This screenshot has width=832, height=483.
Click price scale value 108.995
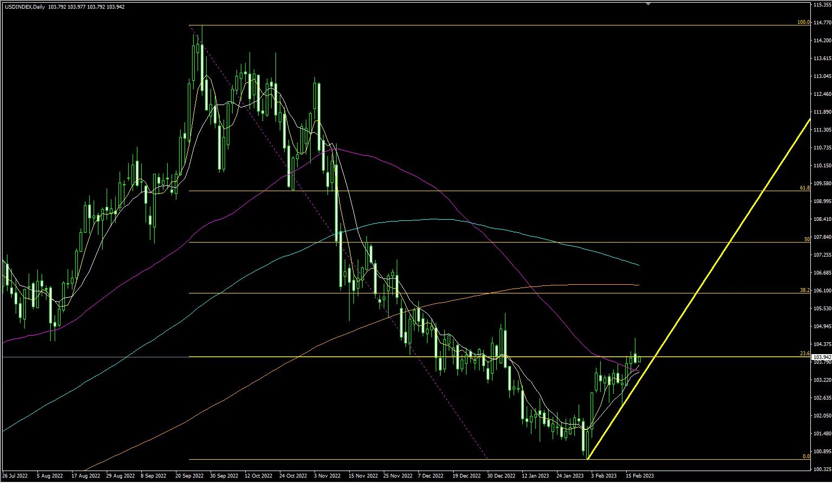tap(822, 201)
